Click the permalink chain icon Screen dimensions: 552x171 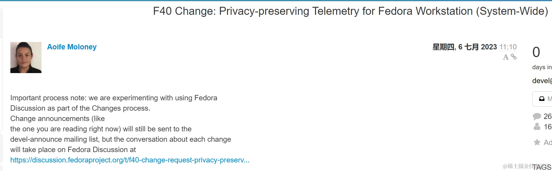[x=514, y=57]
